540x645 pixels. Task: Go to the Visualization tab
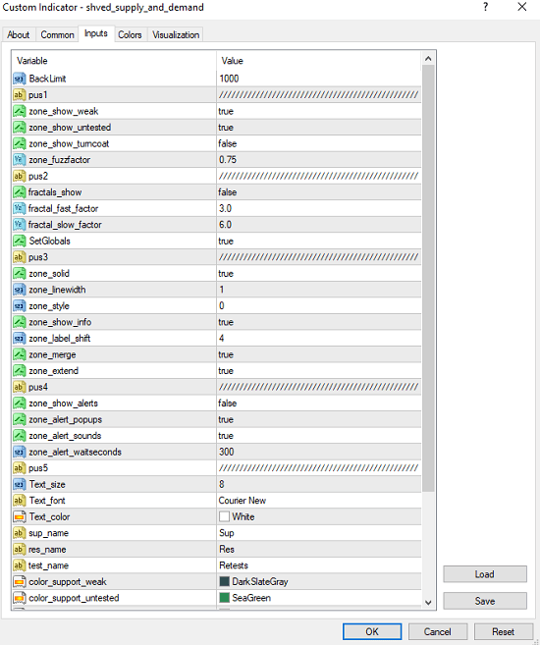coord(176,35)
